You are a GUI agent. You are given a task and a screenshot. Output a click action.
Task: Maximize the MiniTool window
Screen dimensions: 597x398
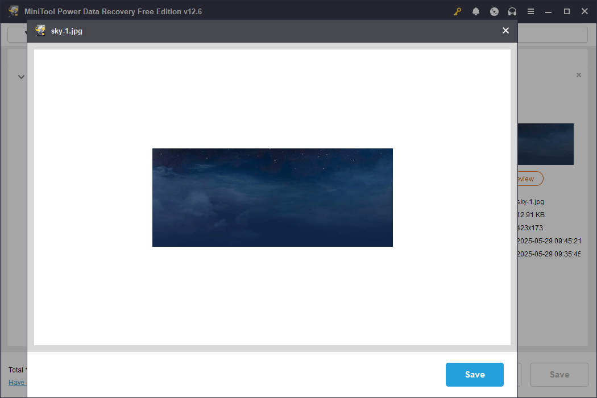[x=566, y=11]
